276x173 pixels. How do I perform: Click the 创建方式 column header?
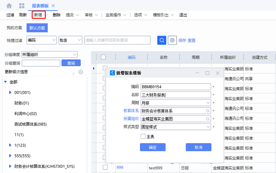click(x=260, y=57)
